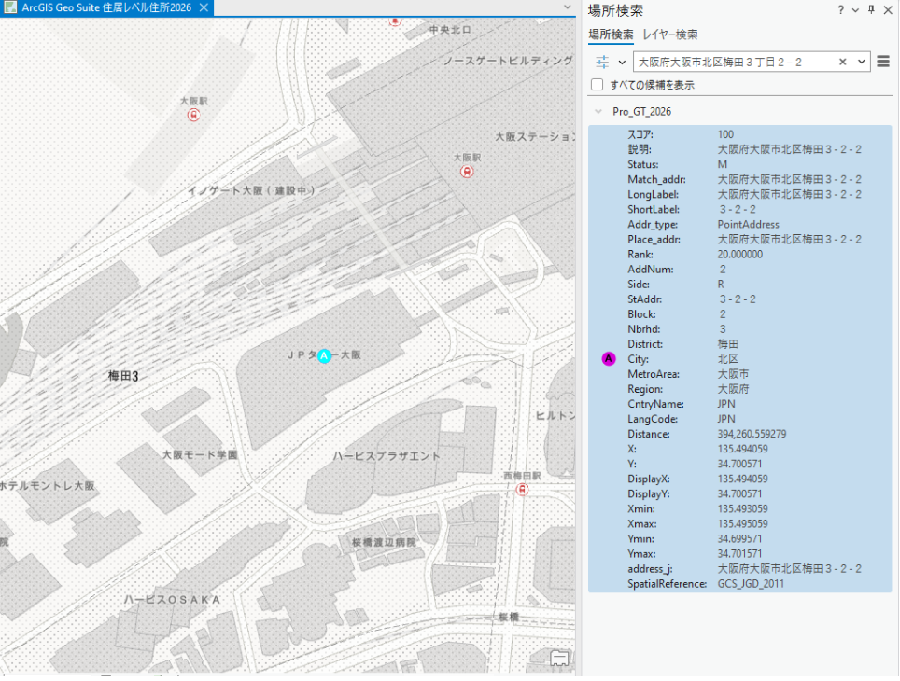Screen dimensions: 900x681
Task: Select the cyan A location pin near JPタワー大阪
Action: coord(323,355)
